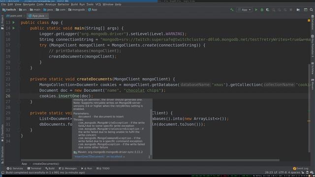Click the yellow warning inspection indicator
Image resolution: width=315 pixels, height=177 pixels.
tap(309, 21)
